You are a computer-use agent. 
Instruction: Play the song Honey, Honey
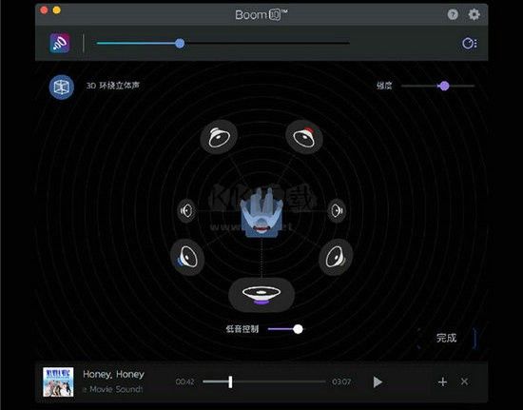click(378, 382)
